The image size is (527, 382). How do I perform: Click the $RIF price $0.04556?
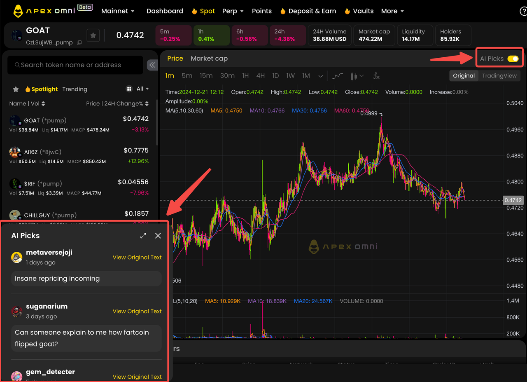coord(133,182)
